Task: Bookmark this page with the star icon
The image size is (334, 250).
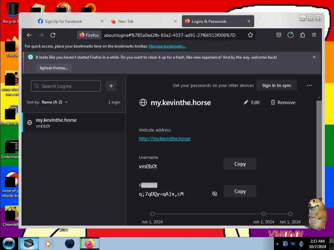Action: 250,35
